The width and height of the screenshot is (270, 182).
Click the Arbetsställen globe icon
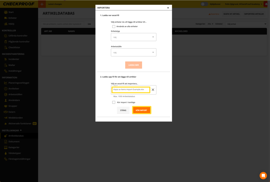click(6, 94)
